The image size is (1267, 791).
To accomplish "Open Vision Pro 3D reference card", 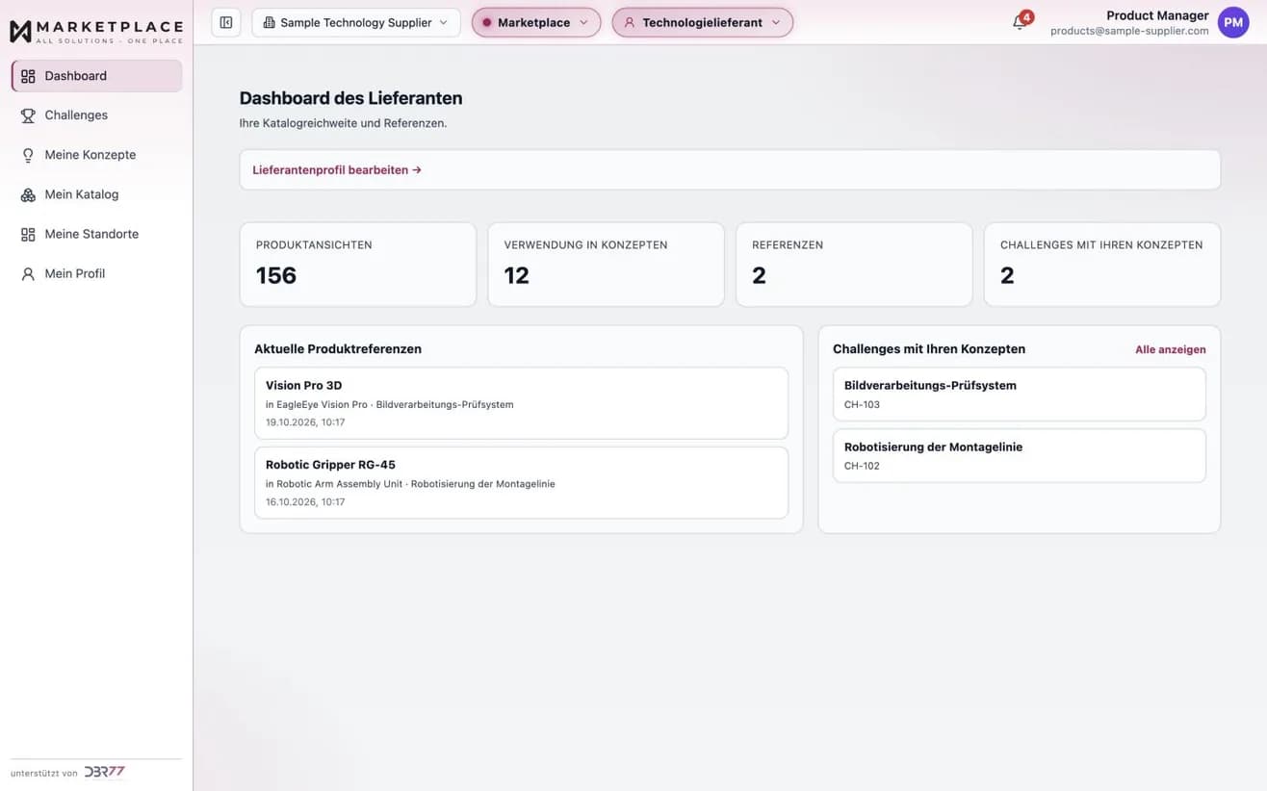I will point(521,403).
